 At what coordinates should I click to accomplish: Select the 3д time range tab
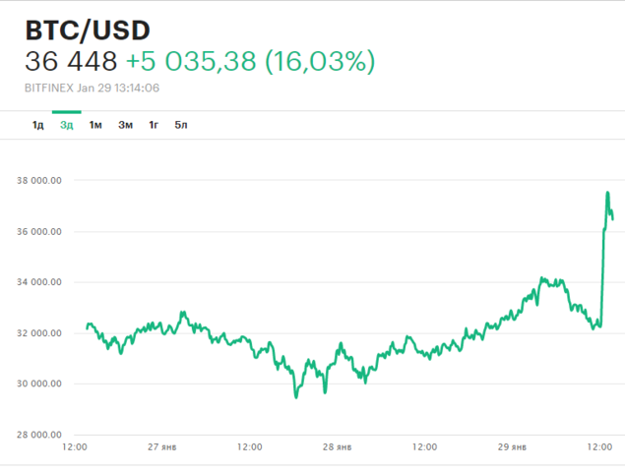[x=66, y=125]
